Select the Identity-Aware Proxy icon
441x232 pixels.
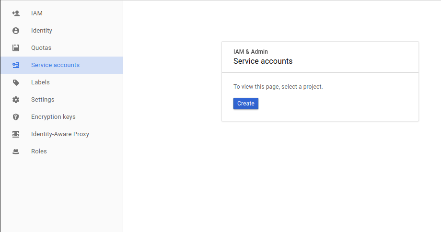pyautogui.click(x=16, y=134)
